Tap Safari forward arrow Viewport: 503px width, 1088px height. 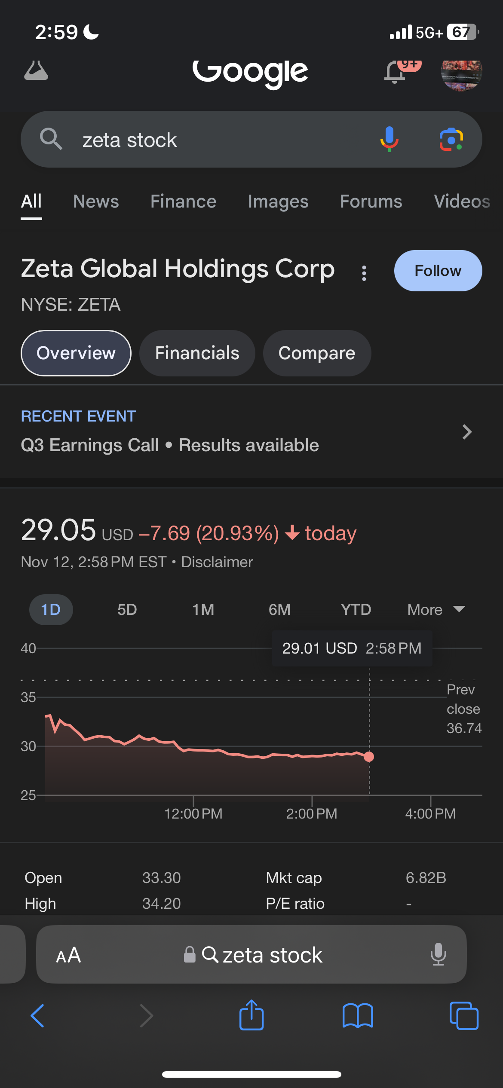pos(147,1016)
